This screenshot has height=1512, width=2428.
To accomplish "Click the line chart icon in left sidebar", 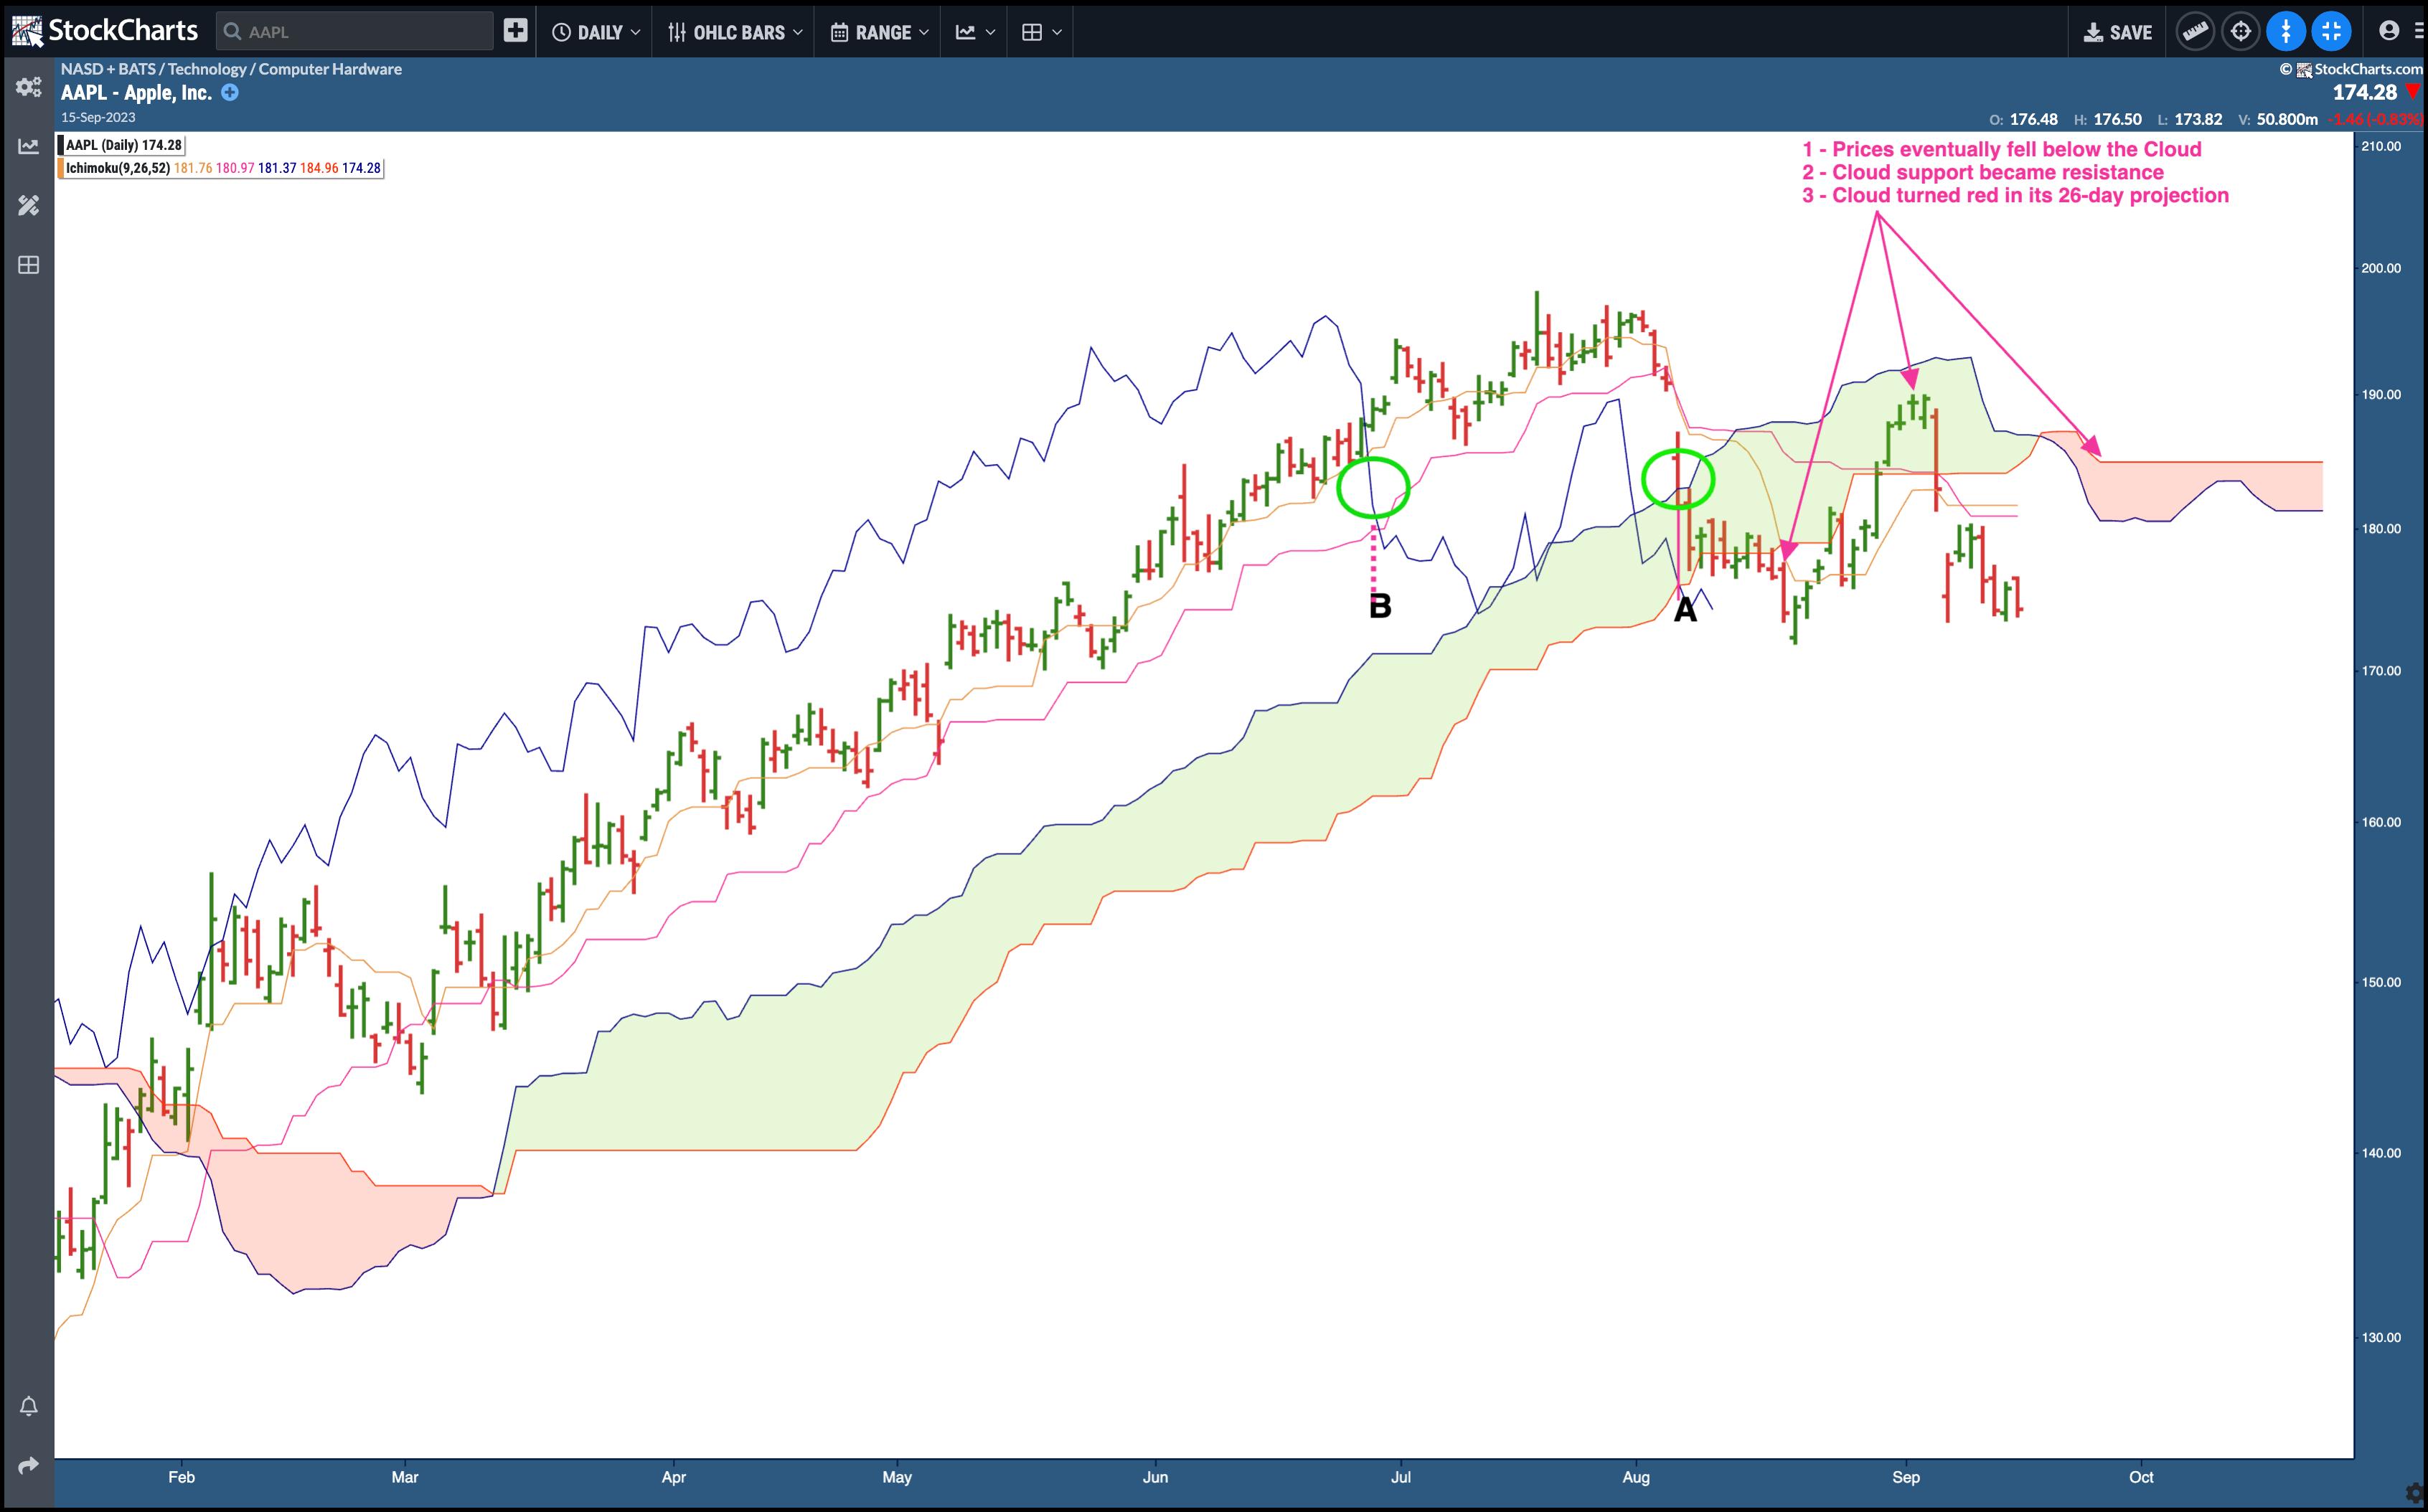I will coord(28,146).
